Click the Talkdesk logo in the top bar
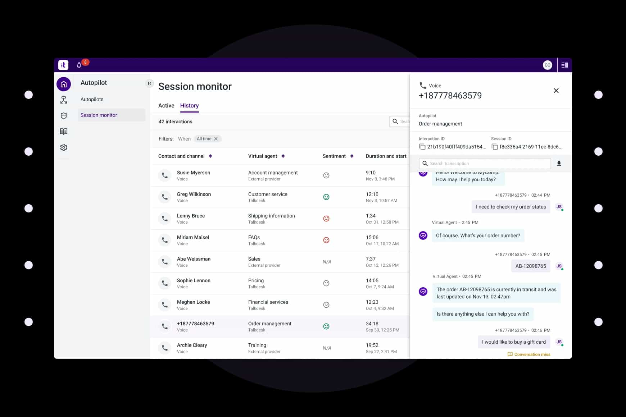626x417 pixels. 63,65
